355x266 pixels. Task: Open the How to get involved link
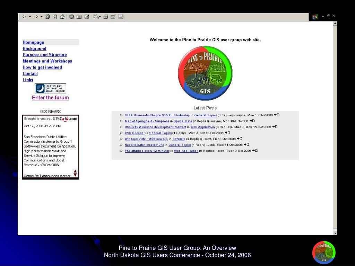[42, 68]
